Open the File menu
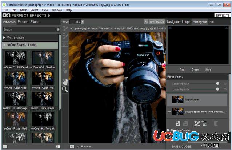Screen dimensions: 232x150 click(x=5, y=10)
